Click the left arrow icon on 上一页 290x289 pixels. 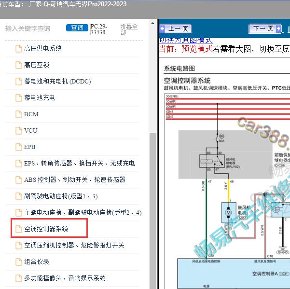[162, 28]
